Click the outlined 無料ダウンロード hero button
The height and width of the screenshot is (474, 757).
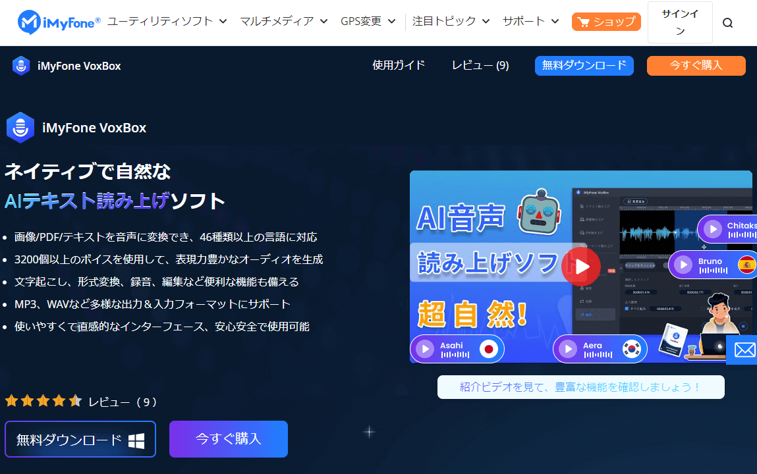point(80,439)
